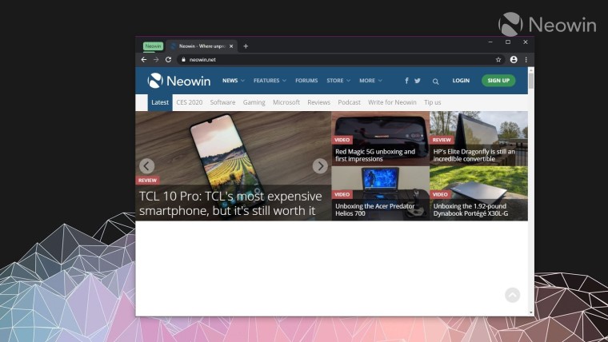Close the Chrome window
Screen dimensions: 608x342
coord(526,42)
